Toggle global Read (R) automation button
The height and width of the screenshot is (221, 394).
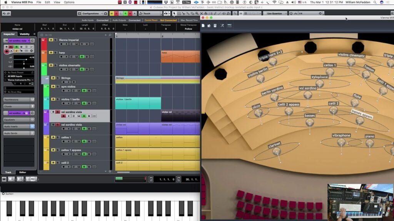tap(125, 13)
